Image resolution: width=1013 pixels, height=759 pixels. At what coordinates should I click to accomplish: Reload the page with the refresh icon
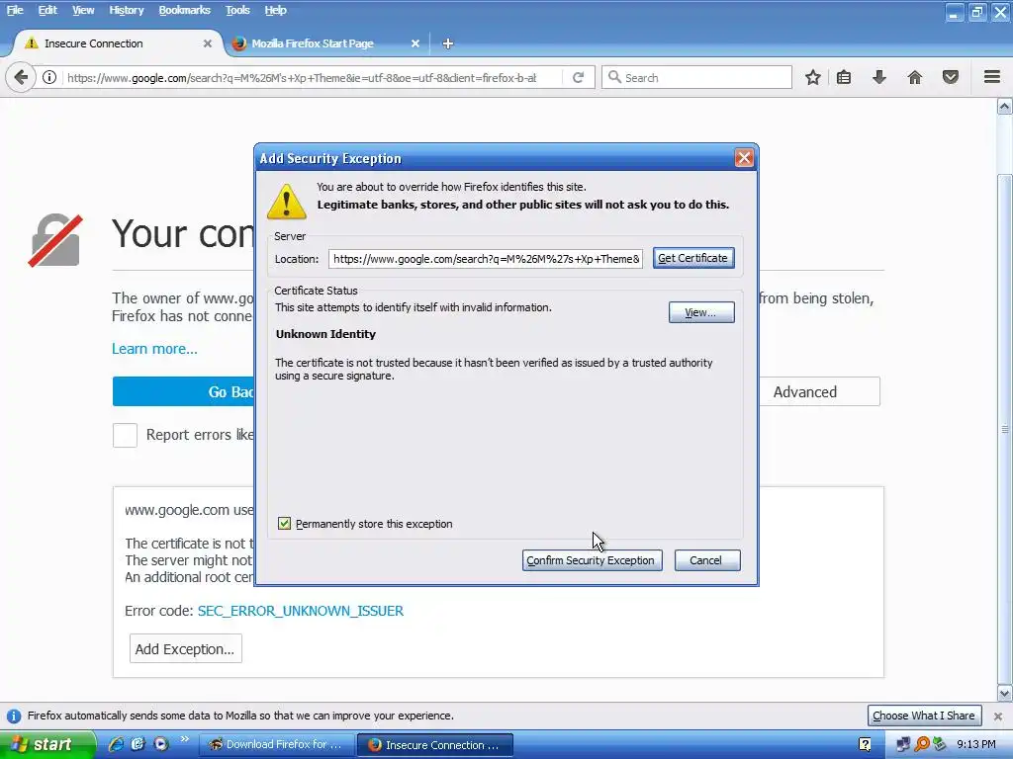tap(578, 77)
